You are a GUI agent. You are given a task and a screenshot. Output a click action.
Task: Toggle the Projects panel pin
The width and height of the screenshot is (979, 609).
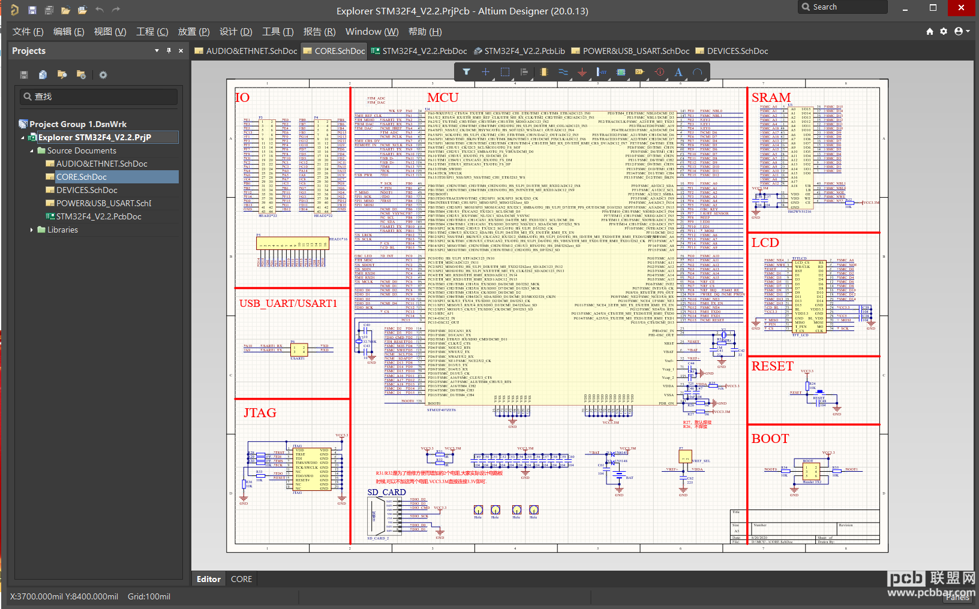click(x=169, y=51)
